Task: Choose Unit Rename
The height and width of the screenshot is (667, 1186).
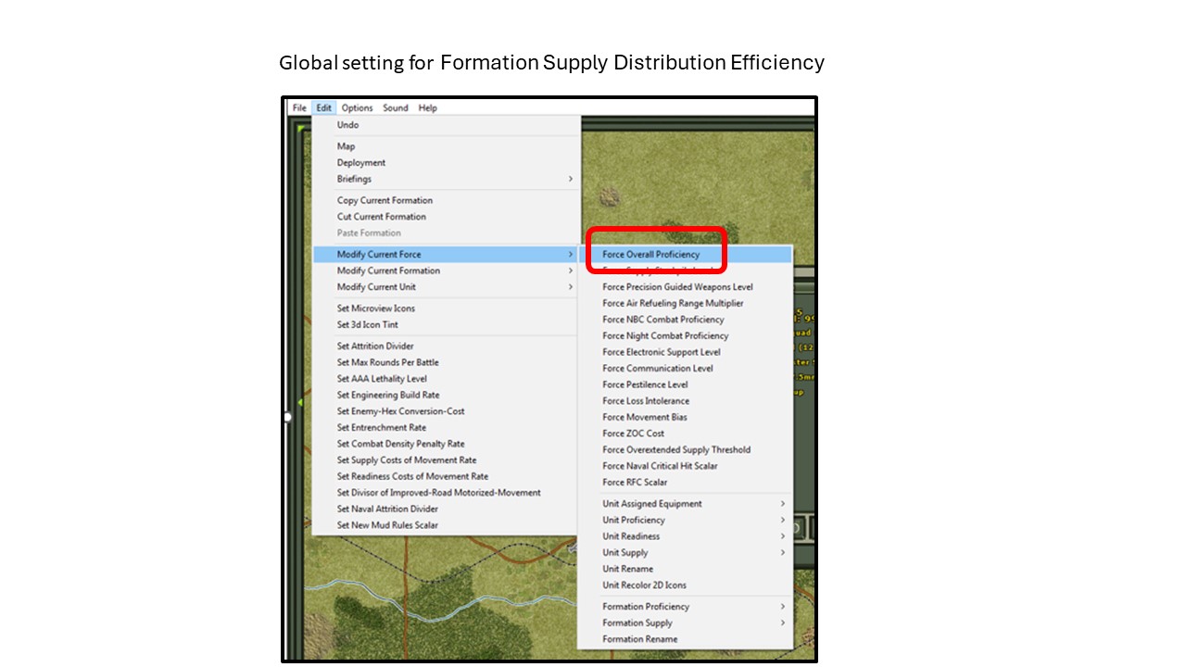Action: [x=686, y=569]
